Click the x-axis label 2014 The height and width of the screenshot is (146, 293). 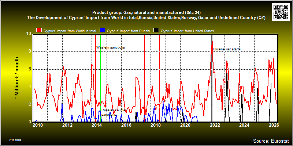point(97,125)
